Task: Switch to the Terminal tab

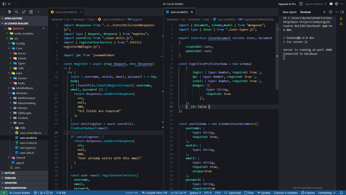Action: tap(305, 12)
